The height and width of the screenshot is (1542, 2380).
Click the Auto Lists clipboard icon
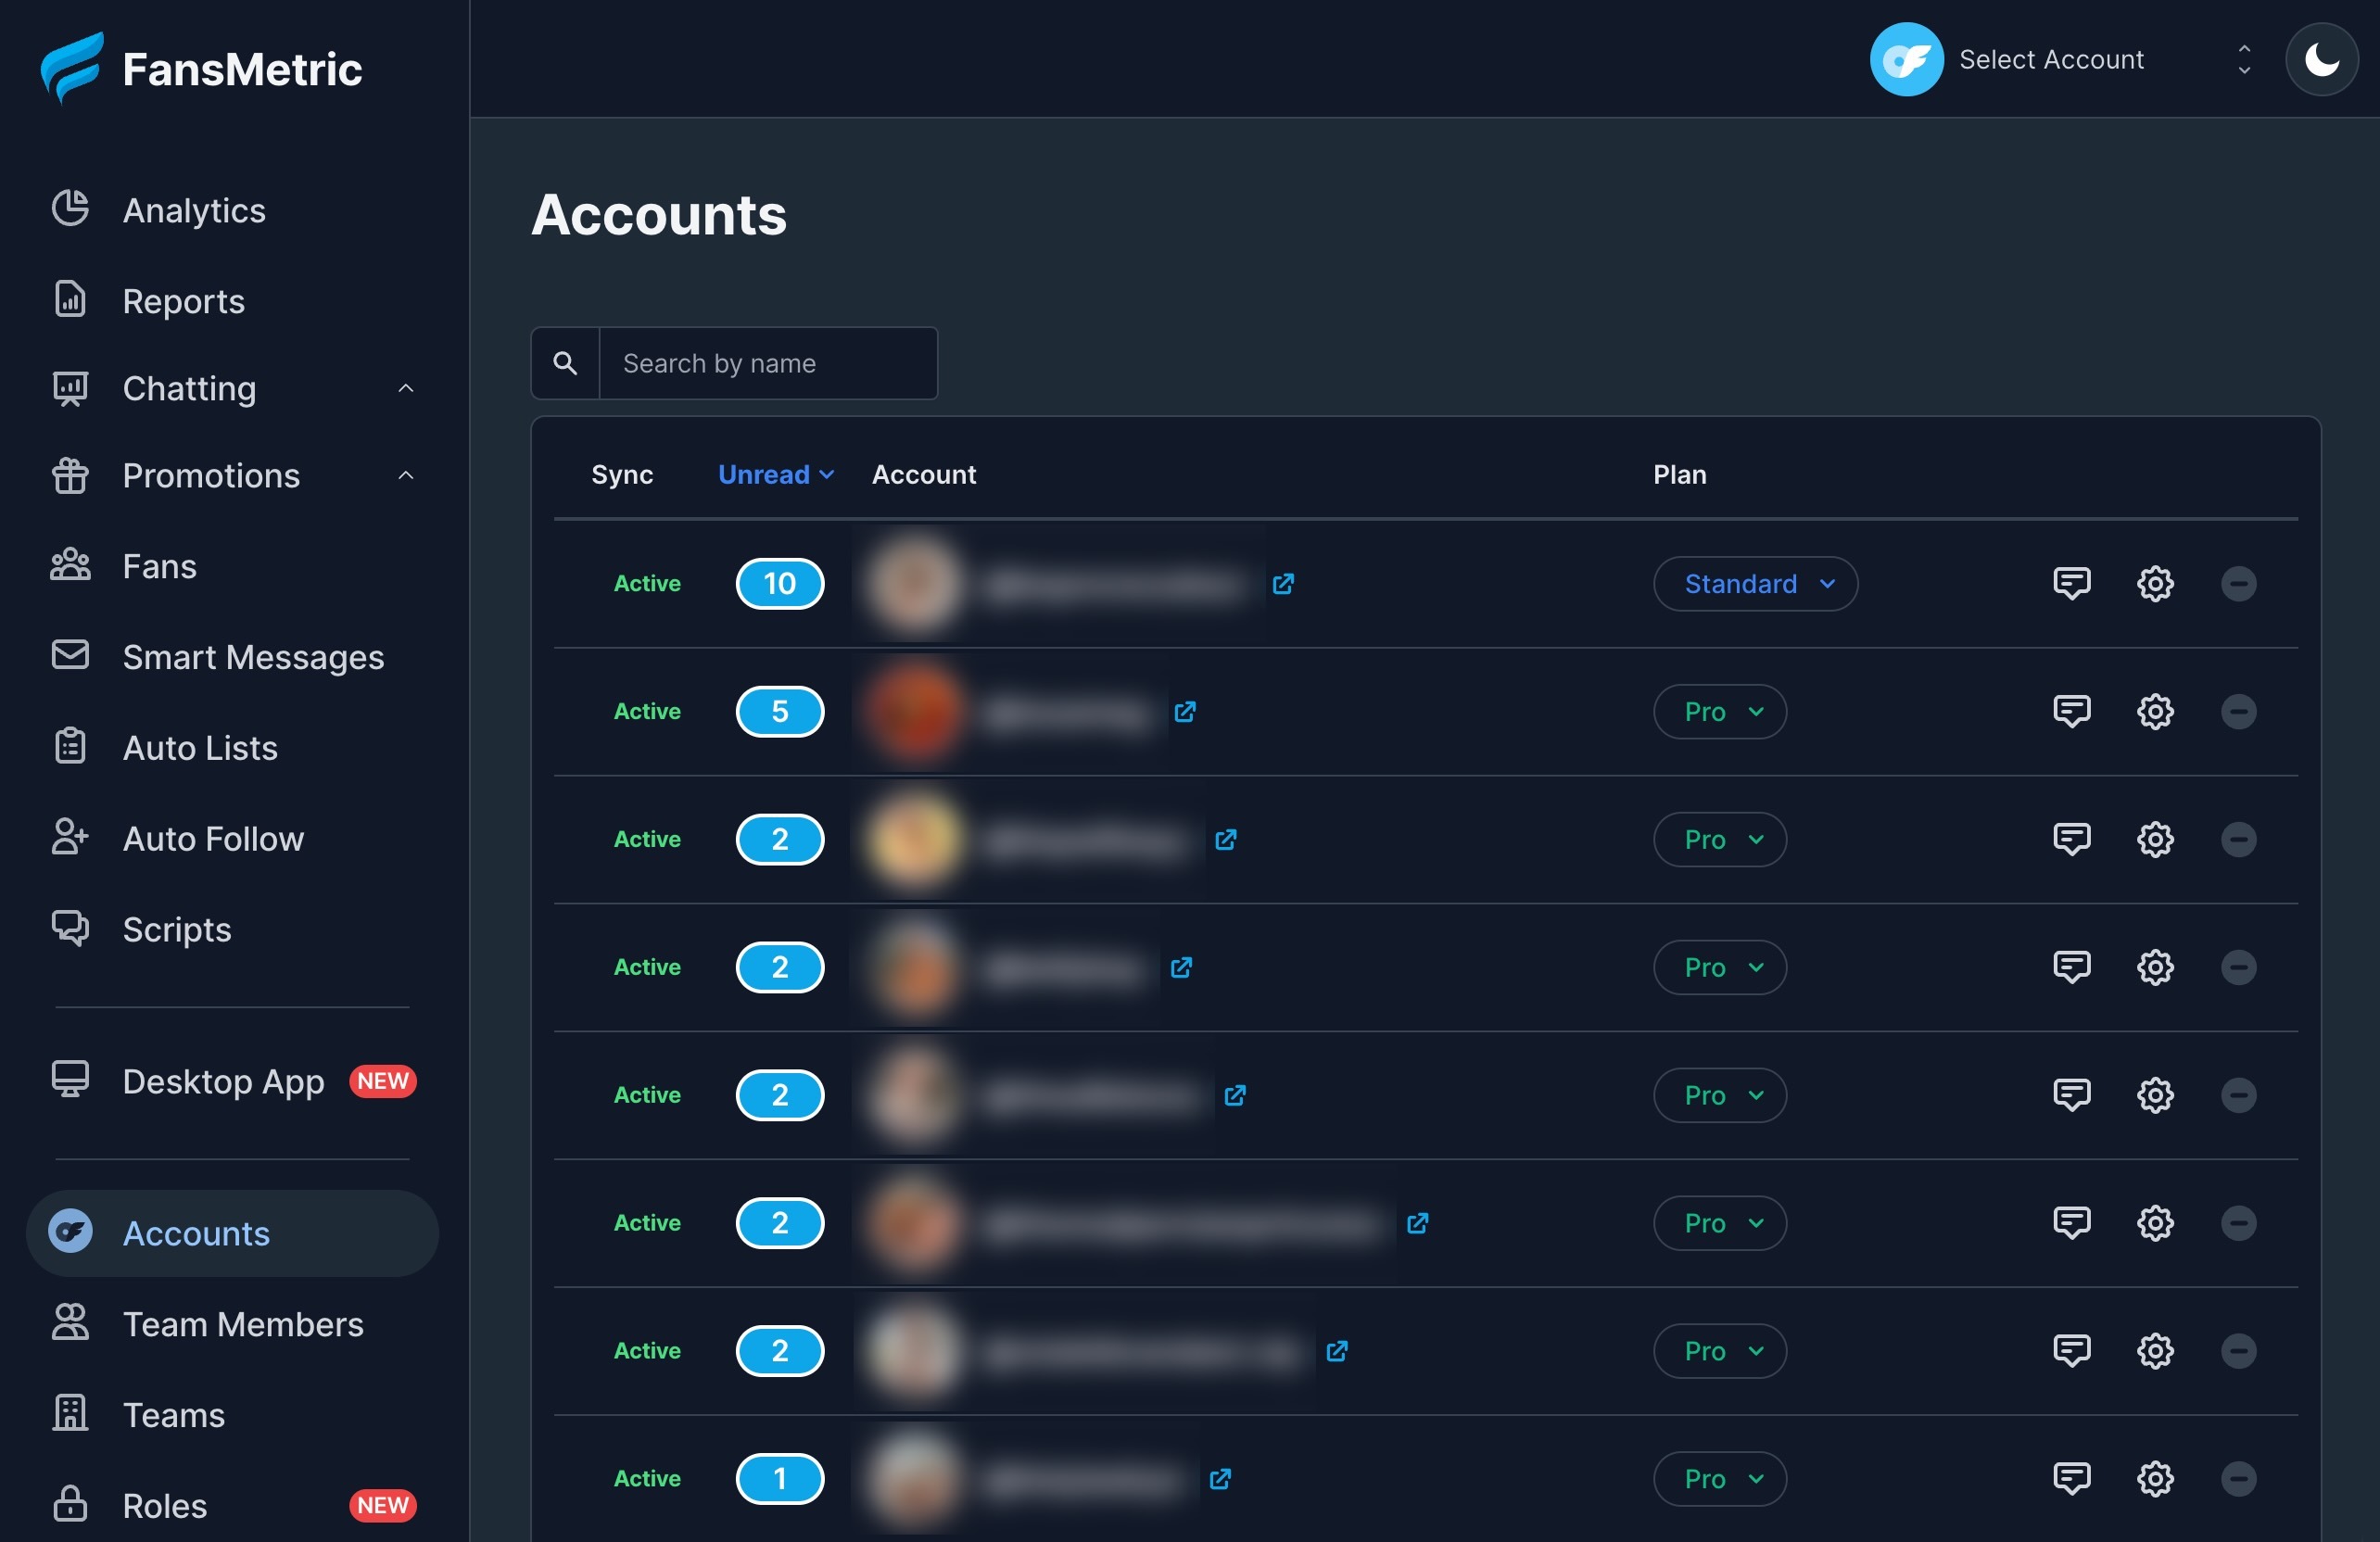70,747
